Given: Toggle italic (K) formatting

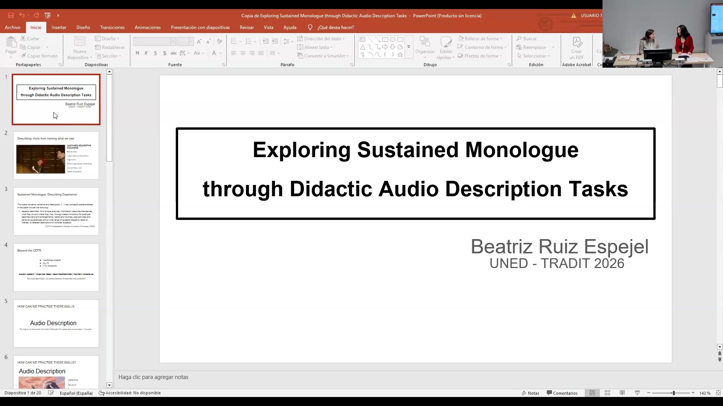Looking at the screenshot, I should click(146, 53).
